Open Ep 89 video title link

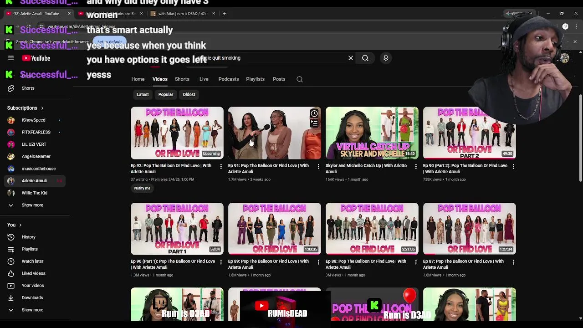268,264
